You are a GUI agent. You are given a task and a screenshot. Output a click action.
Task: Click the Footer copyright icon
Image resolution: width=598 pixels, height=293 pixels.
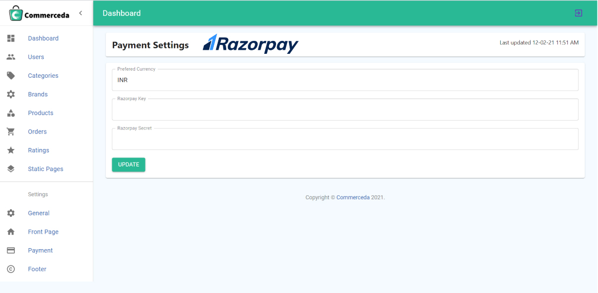(11, 269)
